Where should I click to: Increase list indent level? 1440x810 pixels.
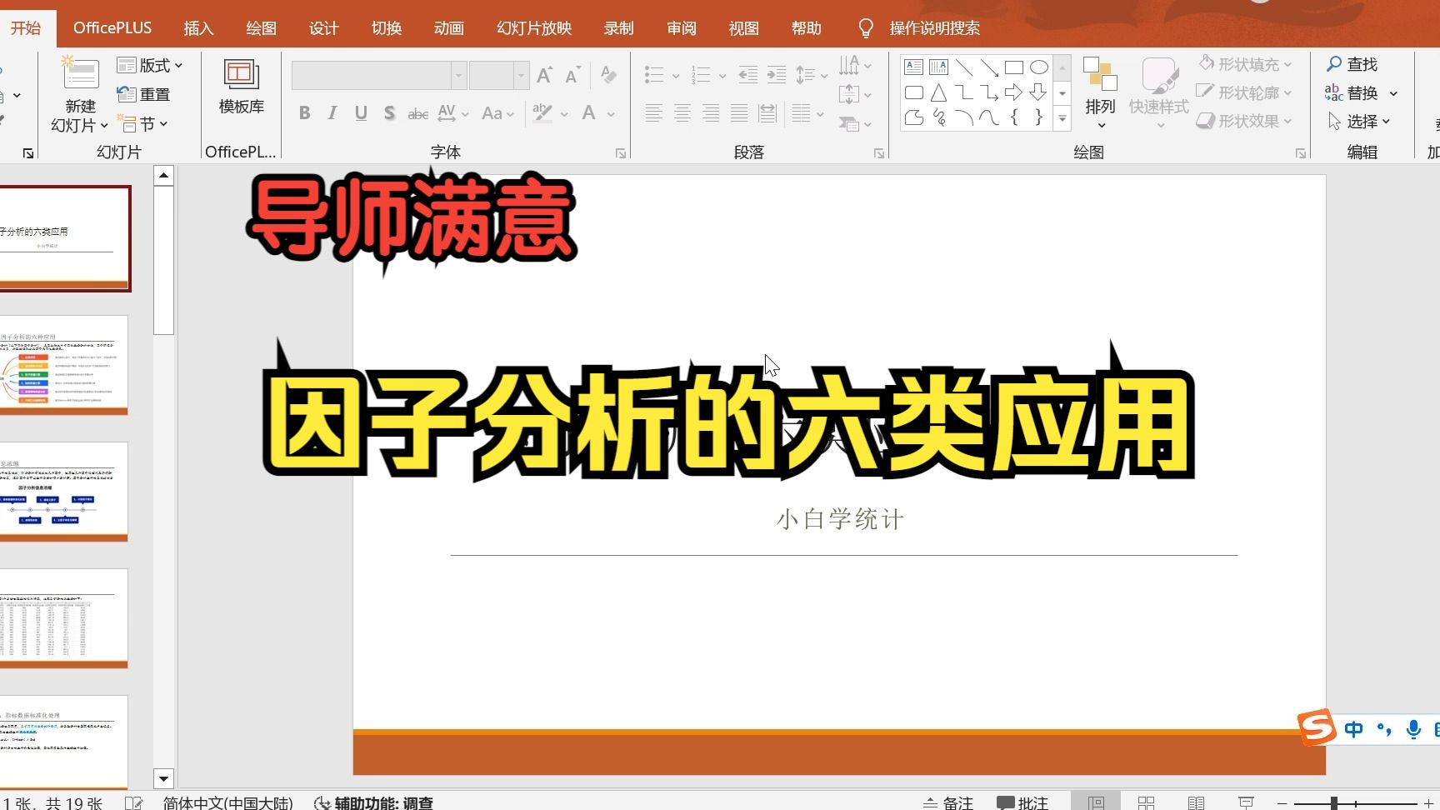(x=776, y=75)
